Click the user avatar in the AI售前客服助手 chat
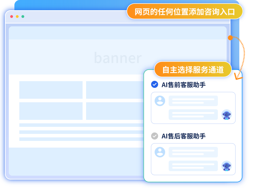Image resolution: width=253 pixels, height=188 pixels. [x=160, y=101]
